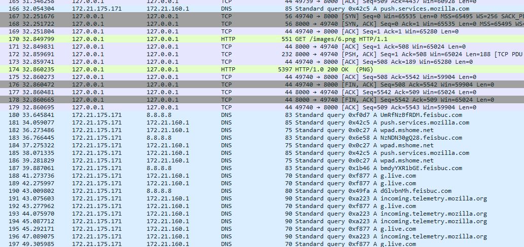Click packet 169 ACK Seq=1 Ack=1
The height and width of the screenshot is (247, 524).
pyautogui.click(x=262, y=32)
